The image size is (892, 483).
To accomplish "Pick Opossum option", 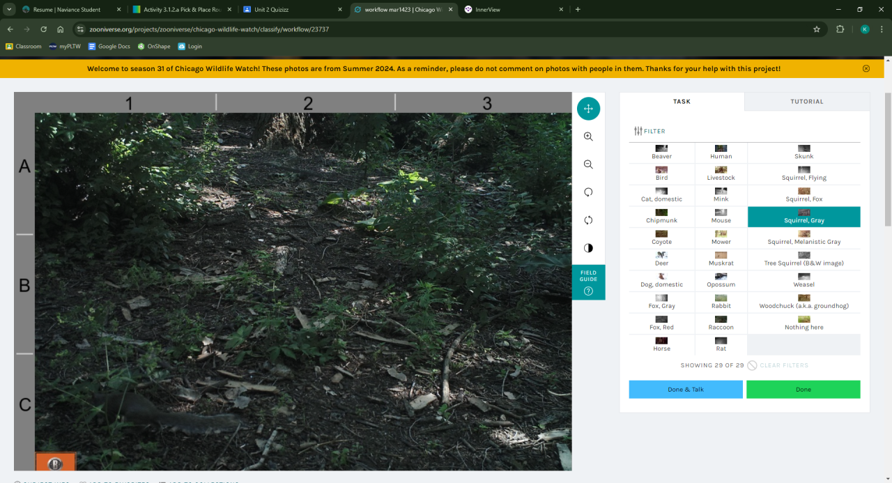I will point(721,281).
